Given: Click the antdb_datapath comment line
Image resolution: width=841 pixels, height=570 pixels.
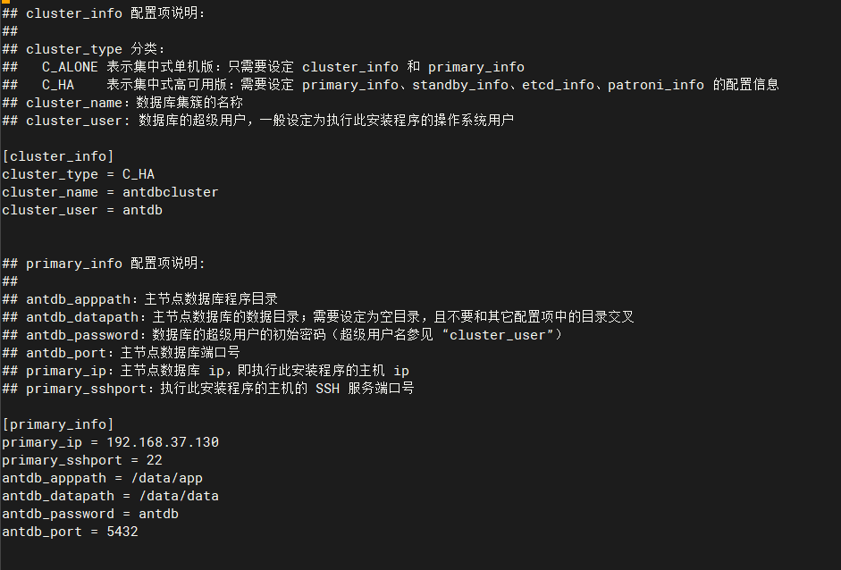Looking at the screenshot, I should [x=318, y=317].
